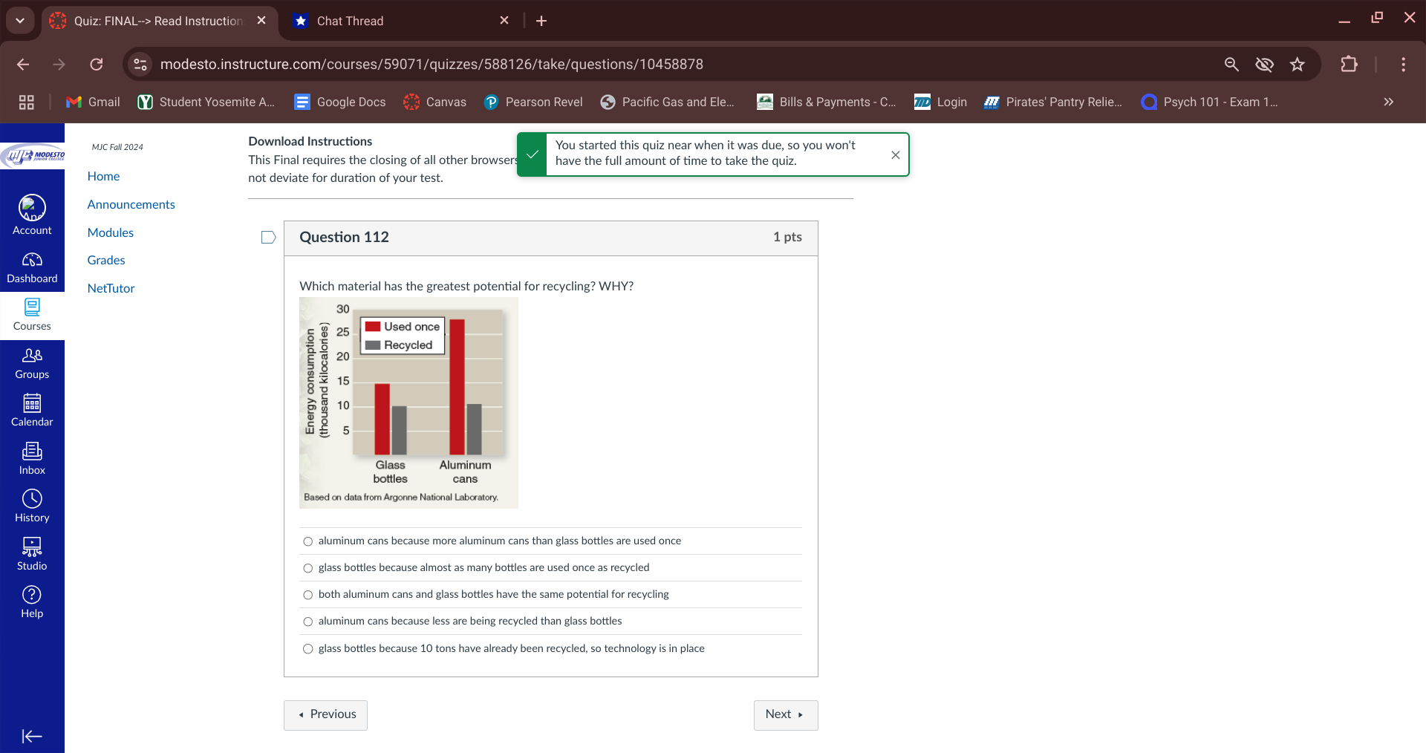
Task: Dismiss the quiz time warning notification
Action: pyautogui.click(x=895, y=155)
